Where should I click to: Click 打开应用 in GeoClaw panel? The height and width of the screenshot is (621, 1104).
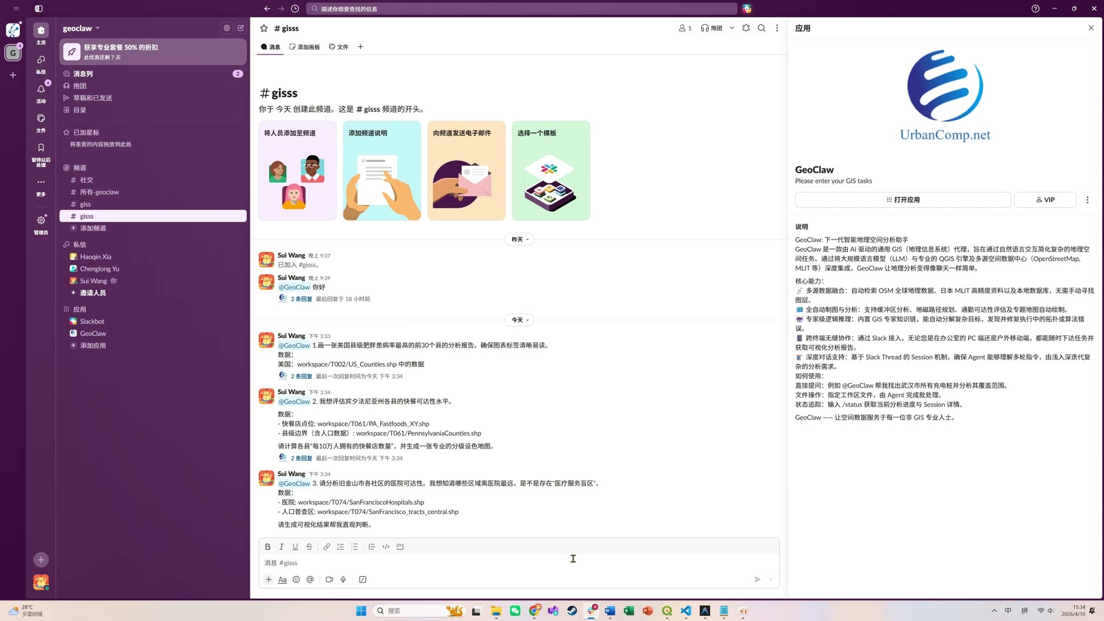(x=903, y=200)
